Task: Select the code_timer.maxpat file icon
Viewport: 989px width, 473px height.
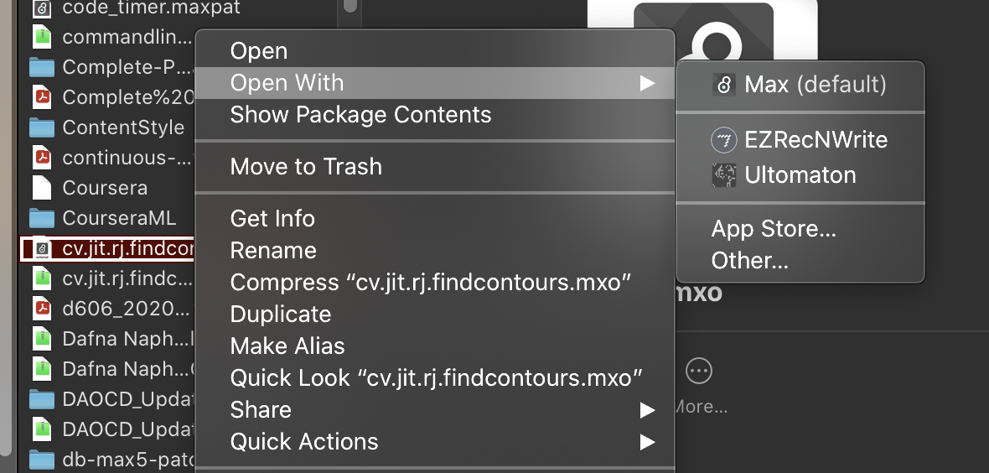Action: 42,8
